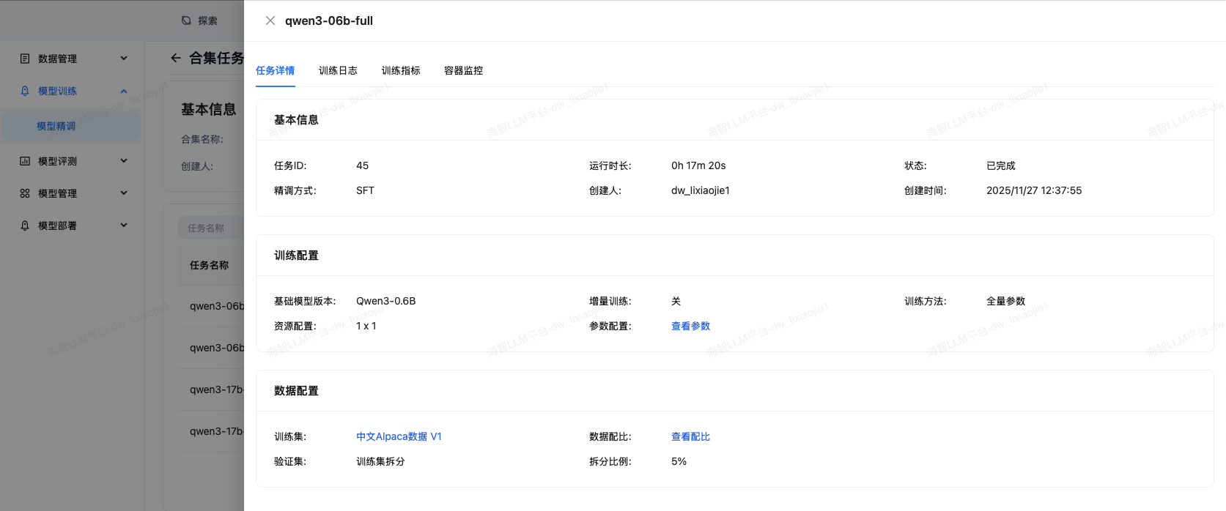Expand the 模型管理 menu chevron

pos(124,193)
